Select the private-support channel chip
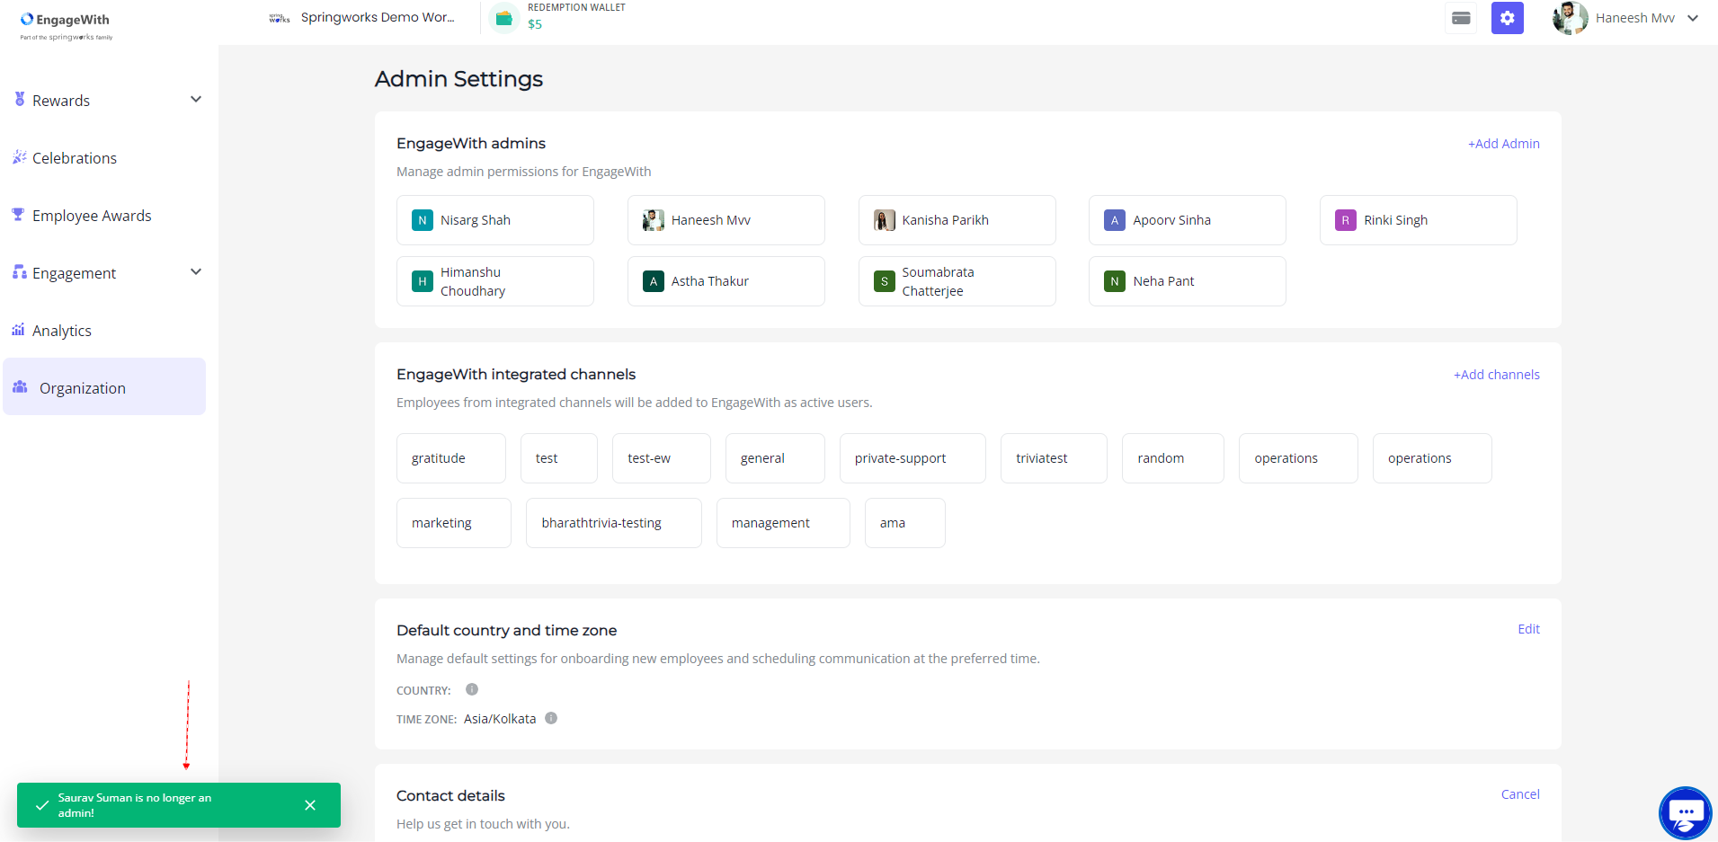This screenshot has width=1718, height=842. [x=912, y=458]
